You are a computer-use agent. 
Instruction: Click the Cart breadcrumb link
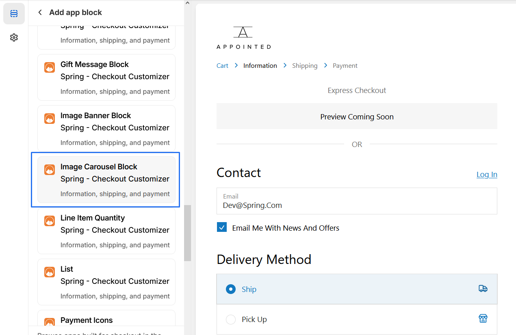(x=222, y=66)
